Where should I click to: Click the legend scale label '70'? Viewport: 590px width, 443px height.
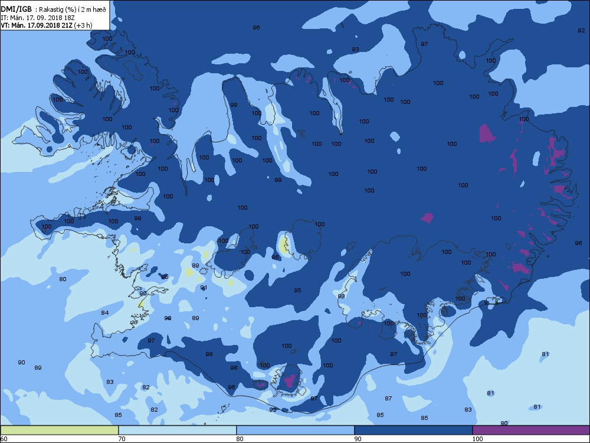coord(122,439)
